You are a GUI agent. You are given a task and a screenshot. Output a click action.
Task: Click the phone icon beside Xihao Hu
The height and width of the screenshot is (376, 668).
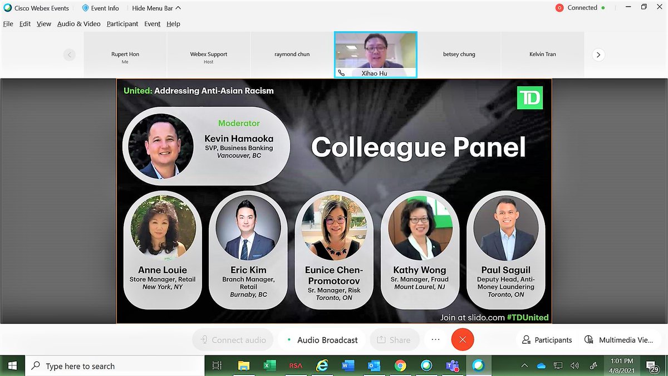pos(341,72)
